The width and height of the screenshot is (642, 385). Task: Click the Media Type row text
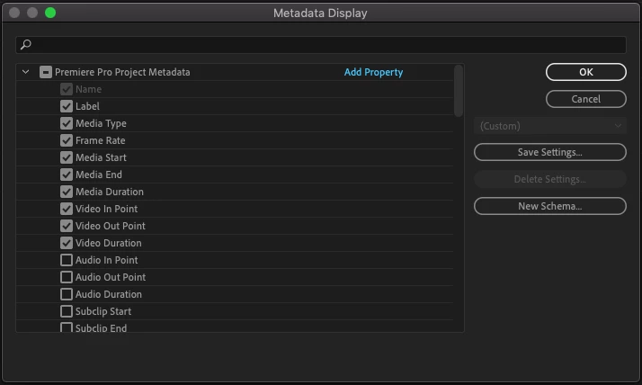[101, 124]
